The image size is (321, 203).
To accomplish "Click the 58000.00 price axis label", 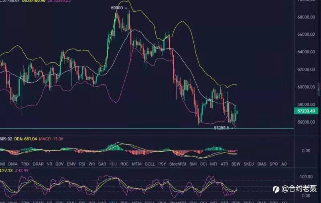I will (x=306, y=104).
